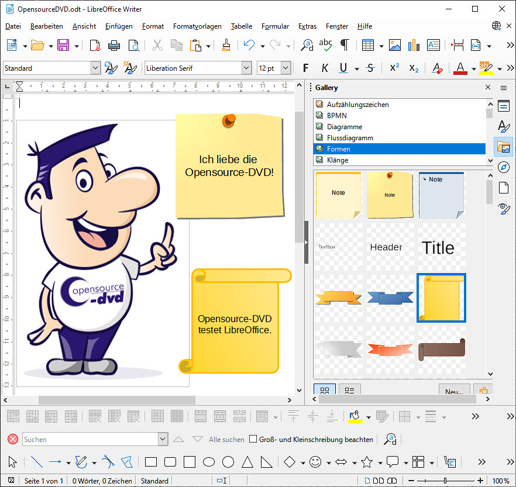Image resolution: width=516 pixels, height=487 pixels.
Task: Open the Liberation Serif font dropdown
Action: tap(246, 68)
